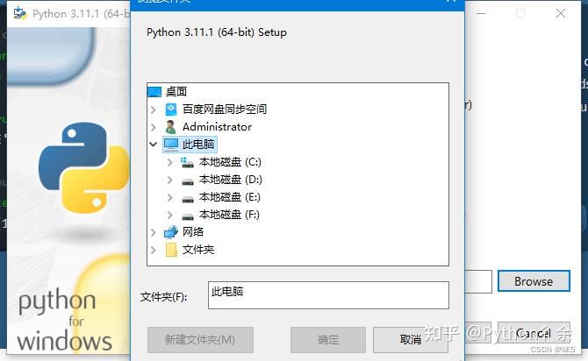This screenshot has height=361, width=588.
Task: Select 本地磁盘 (F:) in the tree
Action: click(x=230, y=215)
